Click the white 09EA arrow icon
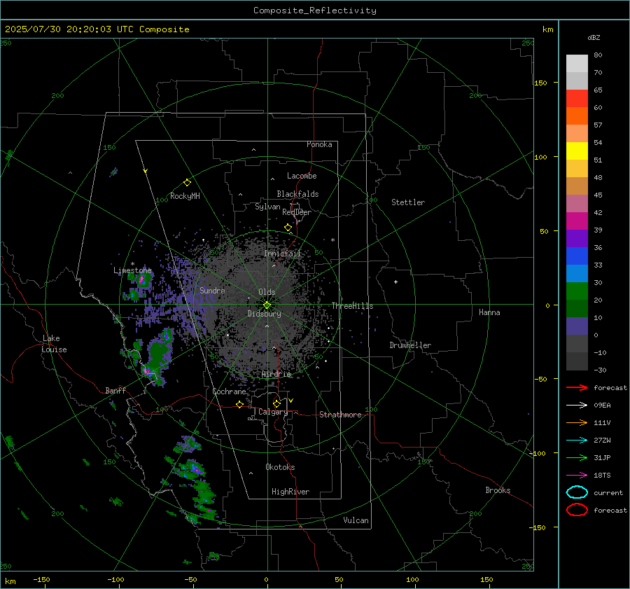This screenshot has height=589, width=630. click(x=577, y=406)
